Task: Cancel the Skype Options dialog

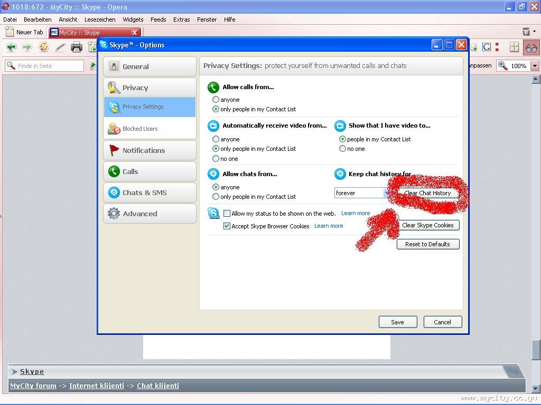Action: click(443, 322)
